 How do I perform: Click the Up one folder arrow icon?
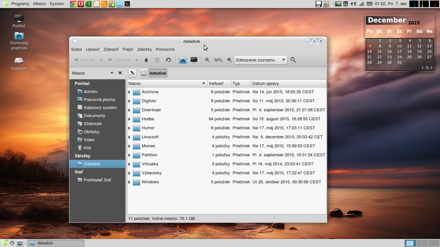(x=146, y=60)
